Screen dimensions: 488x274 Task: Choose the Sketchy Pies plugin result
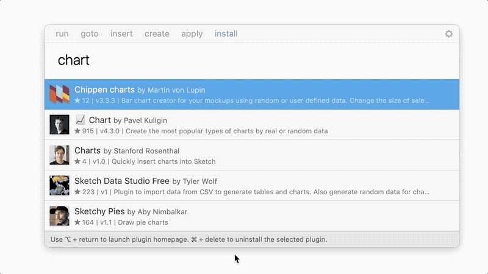pyautogui.click(x=252, y=216)
